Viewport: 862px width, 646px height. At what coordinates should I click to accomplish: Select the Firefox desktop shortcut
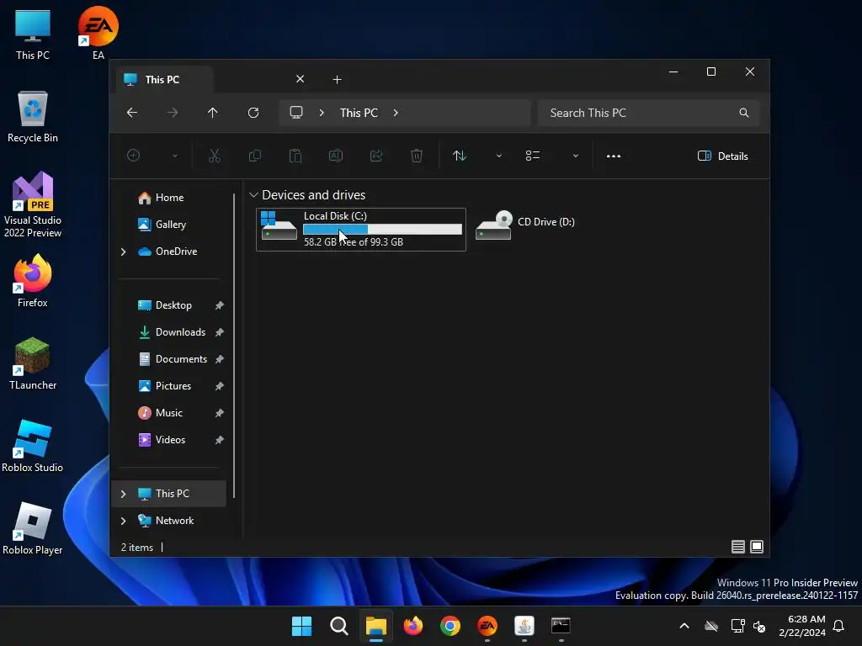pyautogui.click(x=33, y=281)
